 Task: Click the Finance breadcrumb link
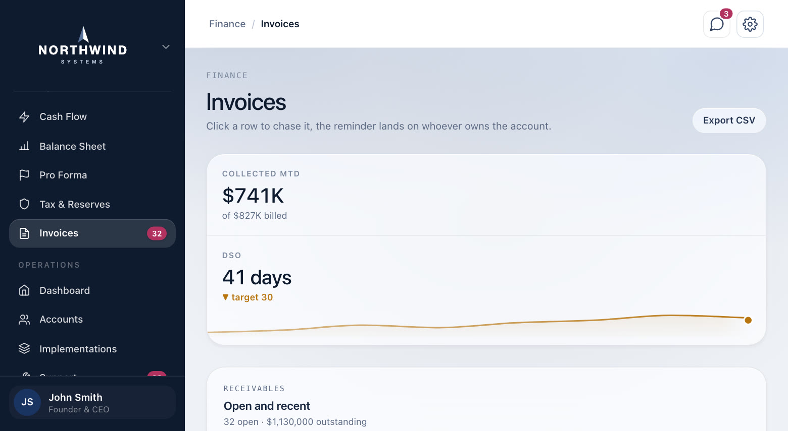227,24
